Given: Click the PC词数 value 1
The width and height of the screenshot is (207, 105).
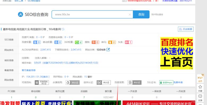Looking at the screenshot, I should click(x=11, y=97).
